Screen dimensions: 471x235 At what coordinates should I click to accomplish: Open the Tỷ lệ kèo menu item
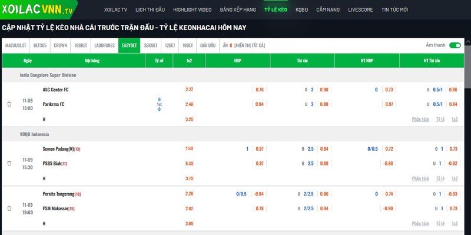(276, 9)
